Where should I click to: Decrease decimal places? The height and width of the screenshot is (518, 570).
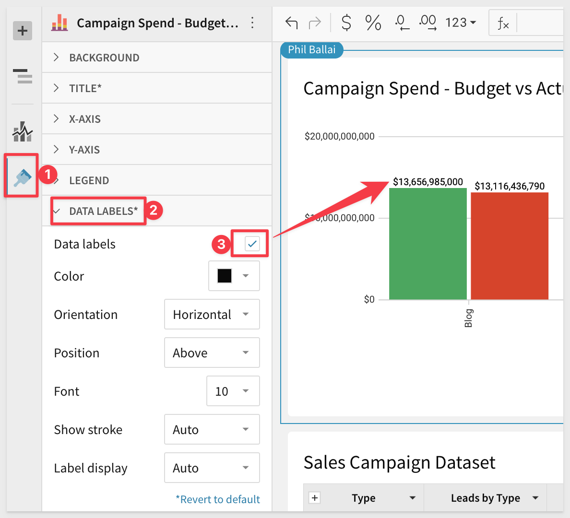(x=402, y=23)
